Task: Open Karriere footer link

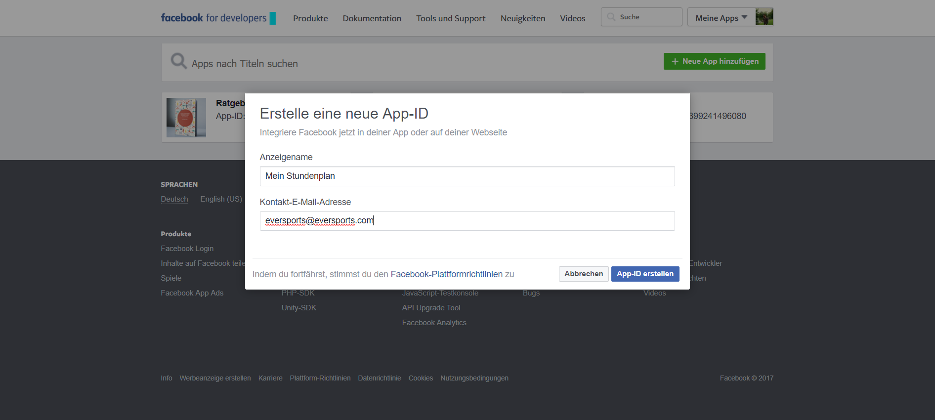Action: pos(270,378)
